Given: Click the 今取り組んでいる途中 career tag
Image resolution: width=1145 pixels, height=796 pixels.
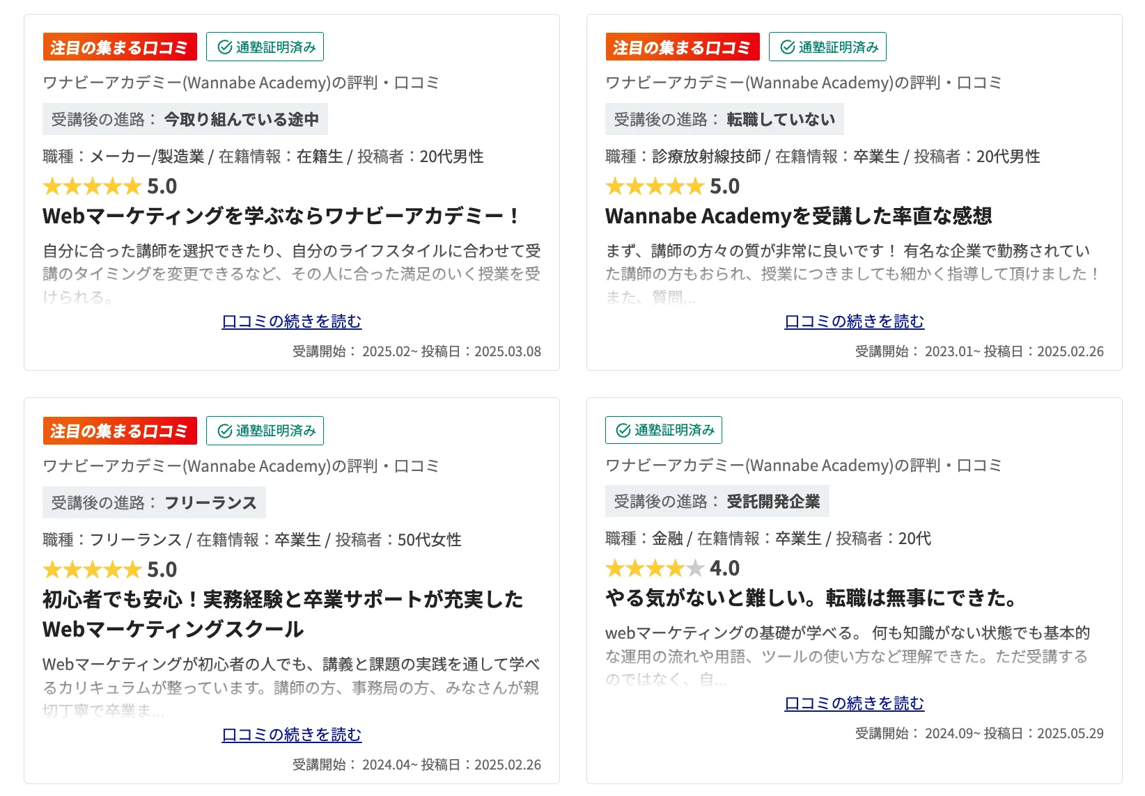Looking at the screenshot, I should (185, 119).
